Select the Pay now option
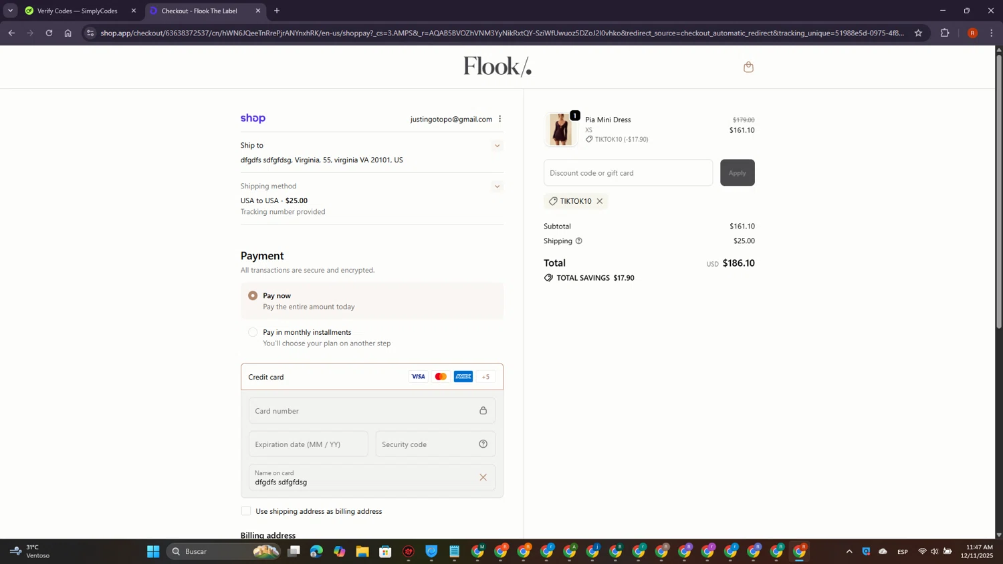This screenshot has height=564, width=1003. coord(253,295)
